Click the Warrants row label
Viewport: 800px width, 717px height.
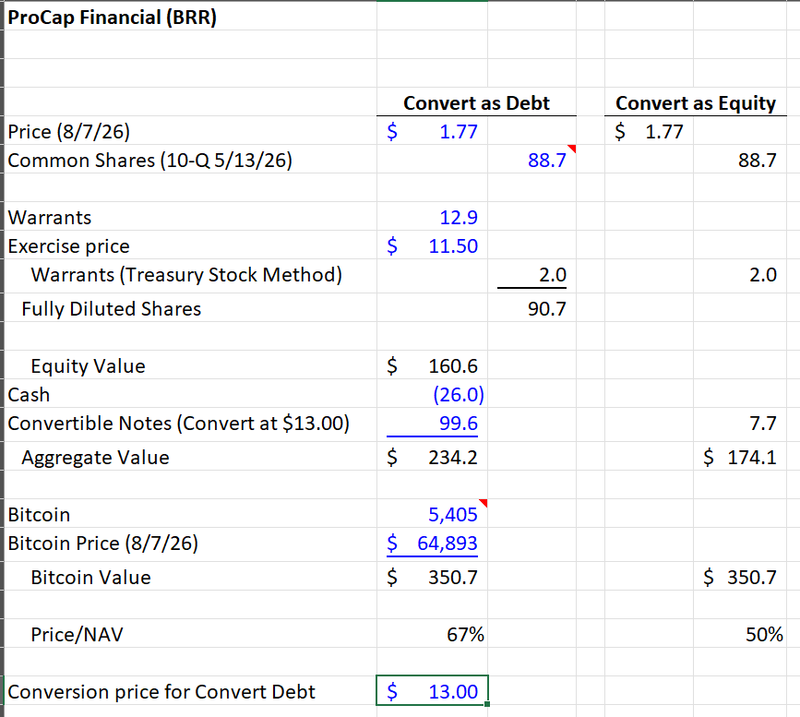(50, 218)
